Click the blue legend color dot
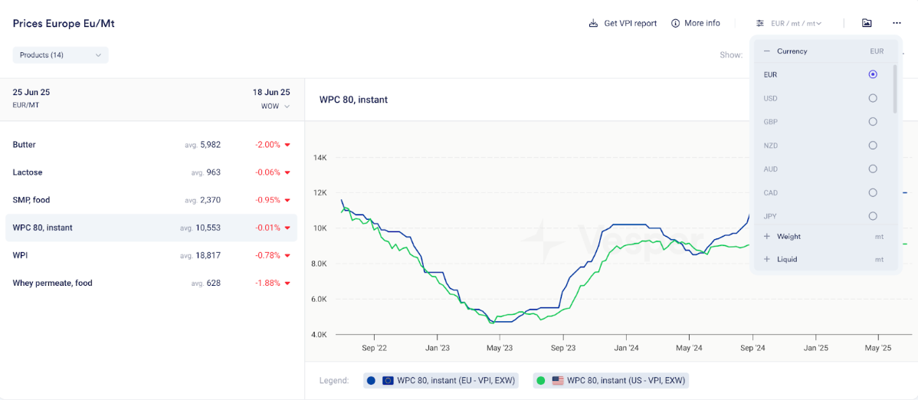 (372, 380)
